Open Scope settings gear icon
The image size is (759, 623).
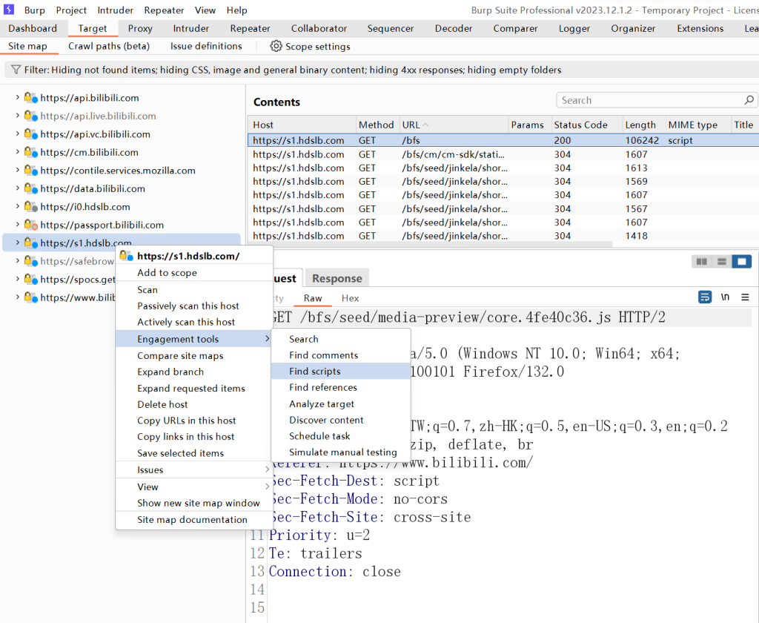pyautogui.click(x=276, y=46)
